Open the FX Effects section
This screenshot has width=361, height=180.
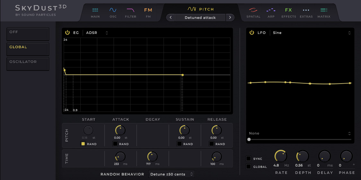click(x=288, y=12)
